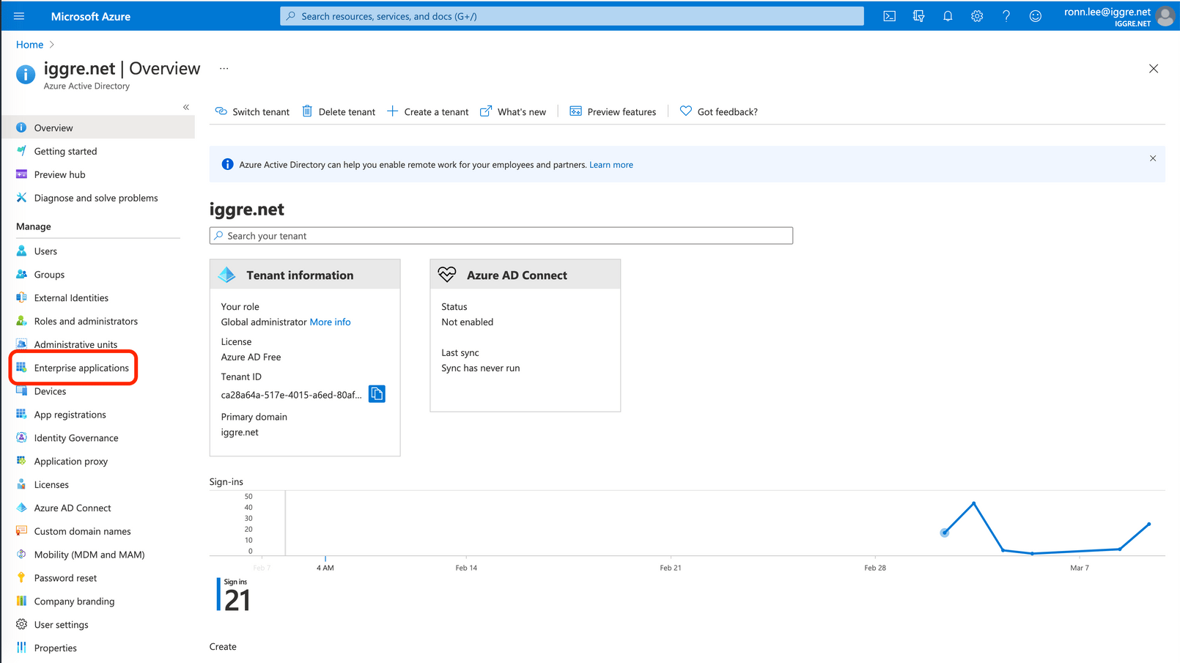Open portal settings gear
This screenshot has height=663, width=1180.
(977, 16)
